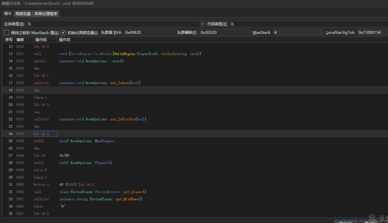Enable 保持之前的 MaxStack 值 checkbox
Image resolution: width=388 pixels, height=223 pixels.
[x=6, y=33]
